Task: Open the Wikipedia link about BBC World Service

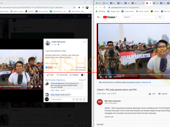Action: pos(146,82)
